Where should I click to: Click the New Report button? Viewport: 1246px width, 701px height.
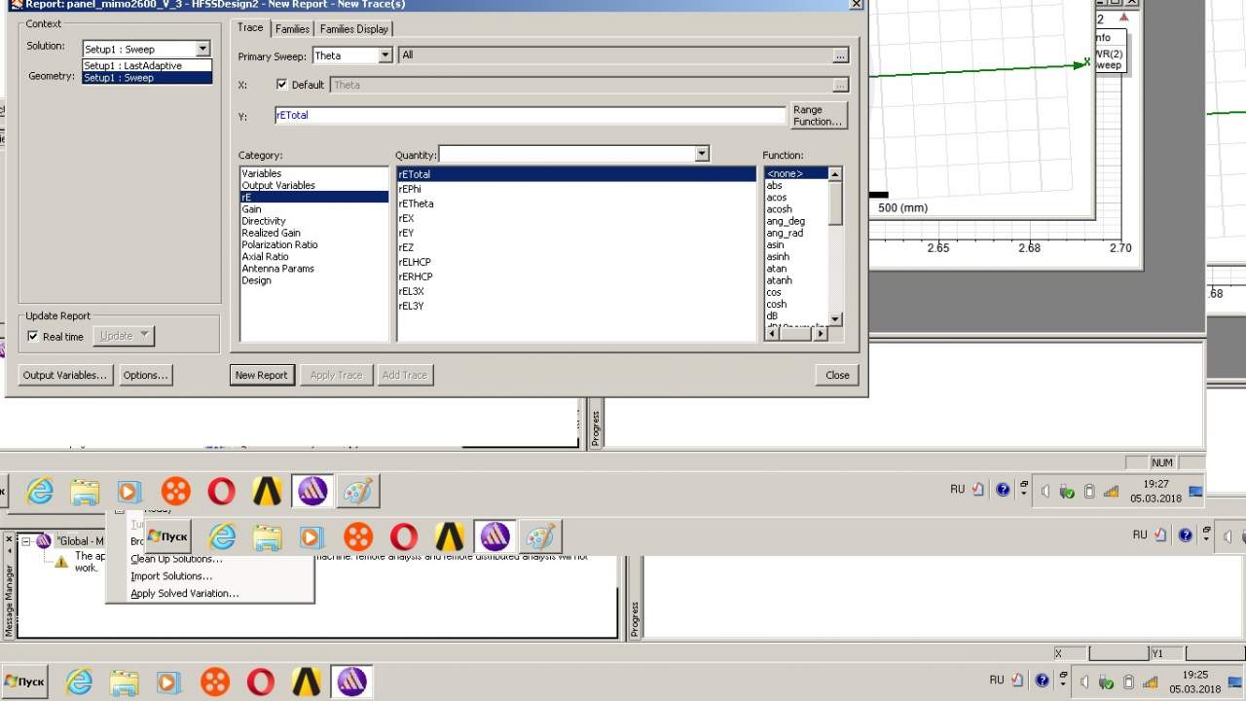[x=262, y=375]
